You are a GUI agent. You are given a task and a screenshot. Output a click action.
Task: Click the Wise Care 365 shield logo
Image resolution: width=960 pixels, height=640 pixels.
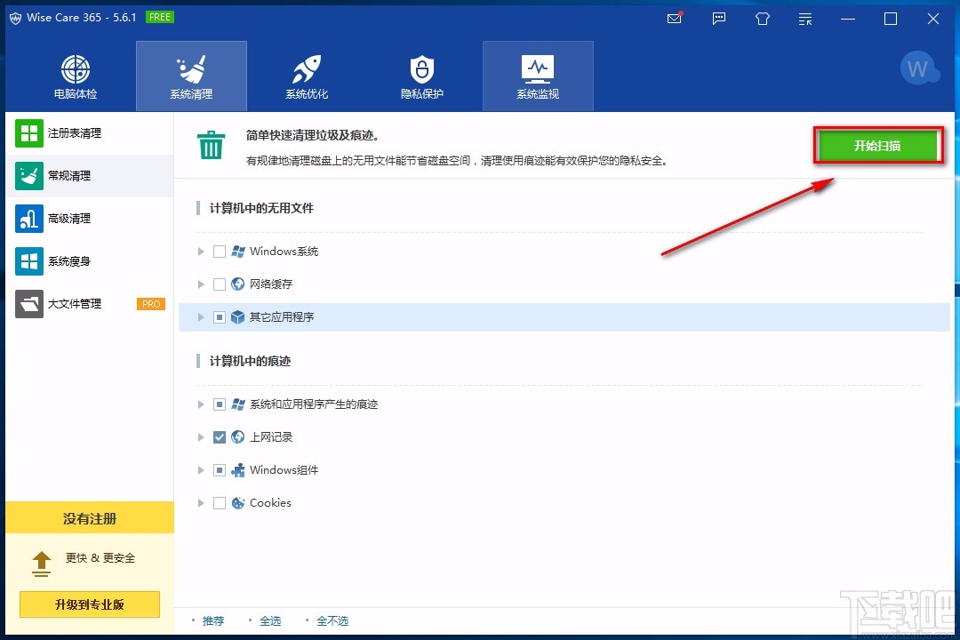pyautogui.click(x=15, y=19)
